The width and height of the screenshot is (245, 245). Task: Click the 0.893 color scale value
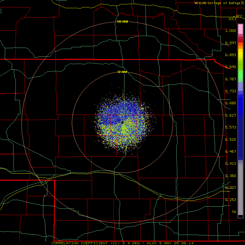click(x=231, y=55)
